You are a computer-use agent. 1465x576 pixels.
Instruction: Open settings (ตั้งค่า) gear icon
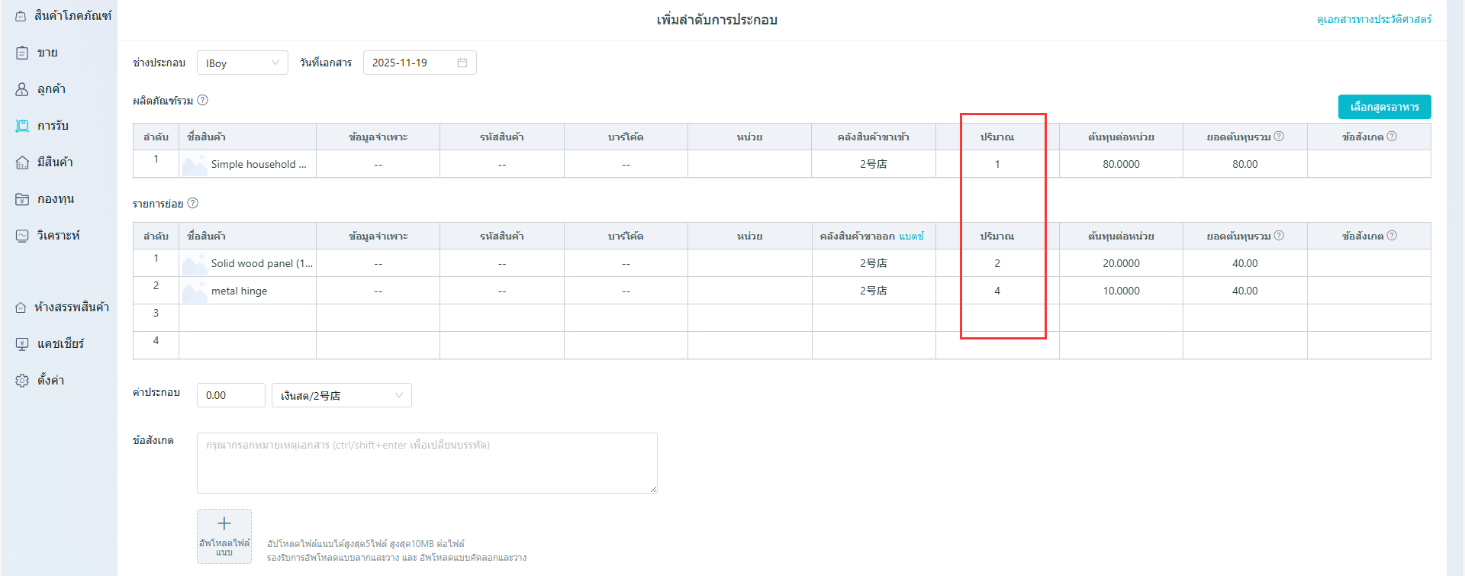point(22,381)
